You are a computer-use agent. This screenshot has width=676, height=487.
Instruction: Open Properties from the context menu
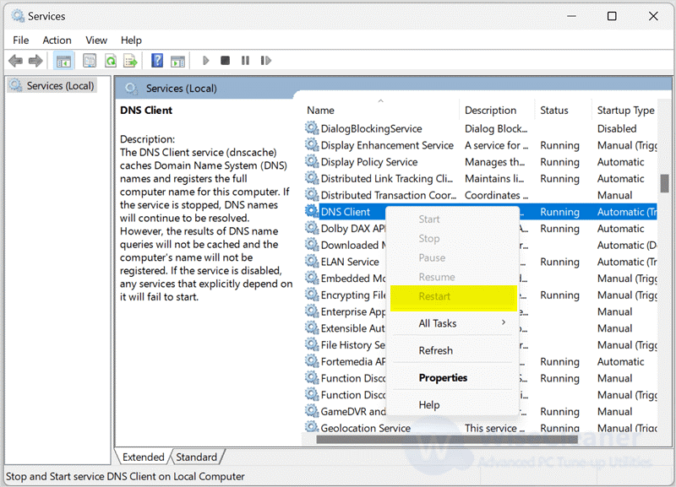point(454,377)
